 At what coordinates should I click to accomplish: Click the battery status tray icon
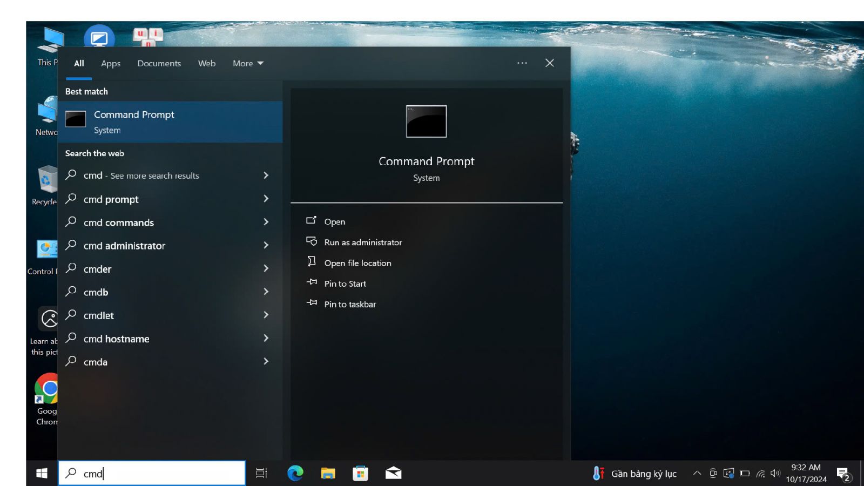pyautogui.click(x=745, y=474)
